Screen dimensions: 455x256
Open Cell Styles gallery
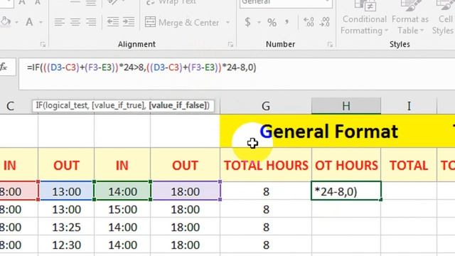444,18
